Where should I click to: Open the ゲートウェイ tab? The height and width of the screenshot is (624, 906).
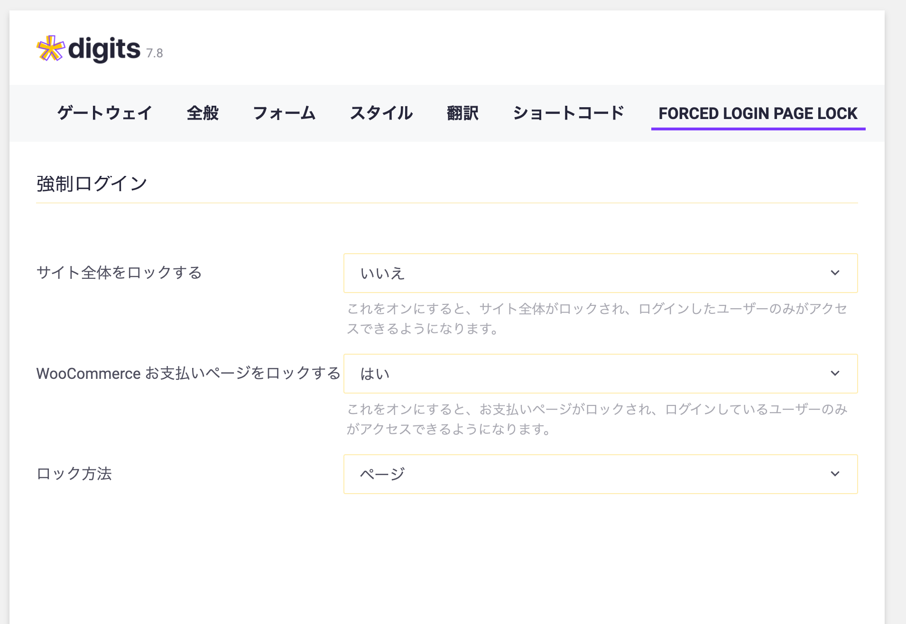click(105, 113)
